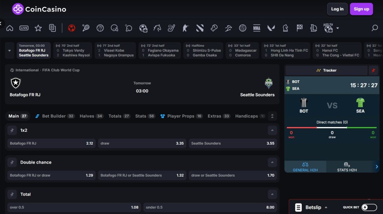Select the red Soccer sport icon
Image resolution: width=383 pixels, height=214 pixels.
71,28
